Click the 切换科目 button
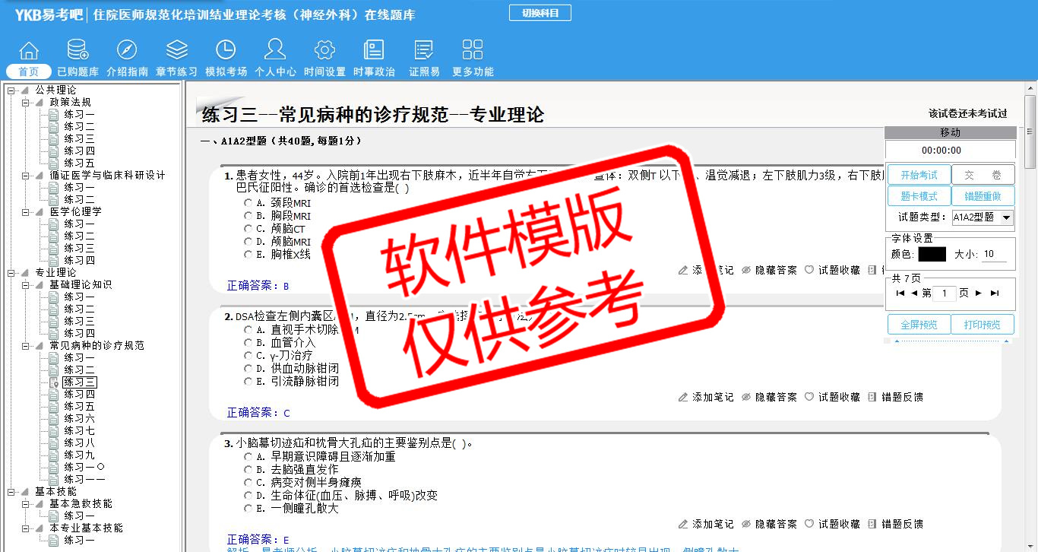1038x552 pixels. pos(540,13)
